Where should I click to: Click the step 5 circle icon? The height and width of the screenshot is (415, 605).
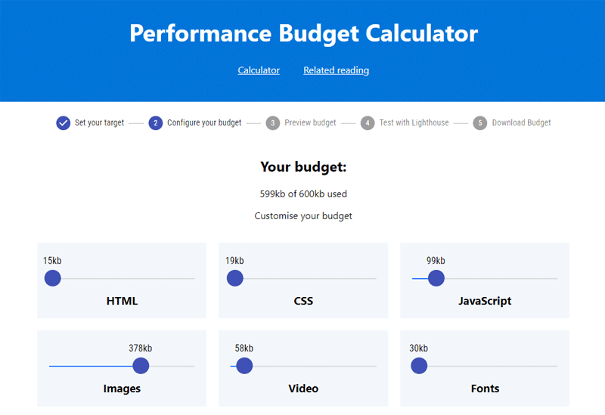(x=480, y=122)
